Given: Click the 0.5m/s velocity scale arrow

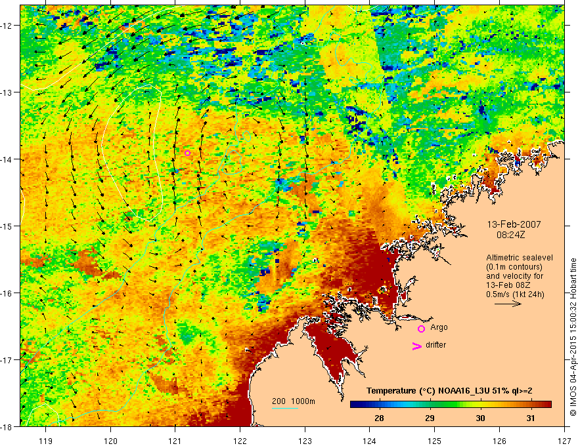Looking at the screenshot, I should [508, 304].
